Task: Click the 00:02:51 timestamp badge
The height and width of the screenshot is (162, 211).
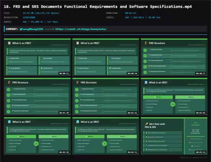Action: click(x=132, y=152)
